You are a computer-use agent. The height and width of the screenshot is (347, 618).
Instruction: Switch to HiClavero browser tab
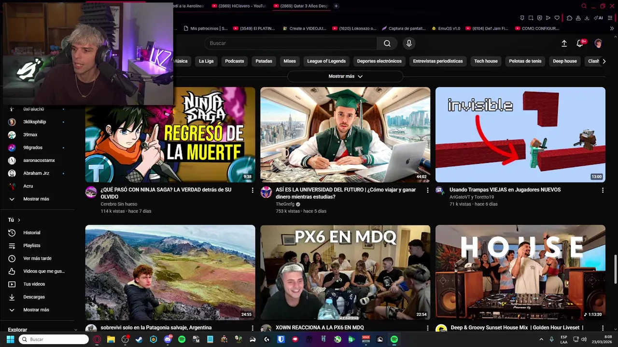239,6
